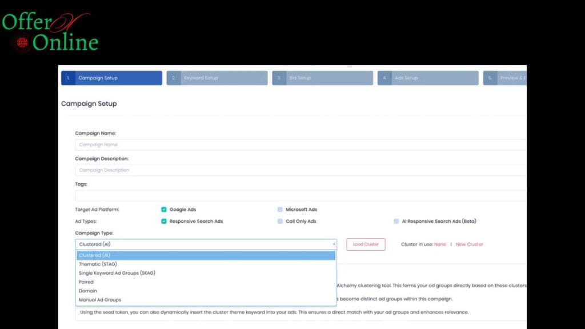Click the New Cluster link

point(469,244)
